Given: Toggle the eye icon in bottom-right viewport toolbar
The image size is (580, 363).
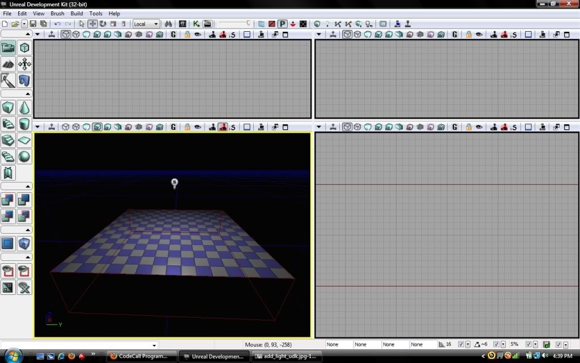Looking at the screenshot, I should click(479, 127).
